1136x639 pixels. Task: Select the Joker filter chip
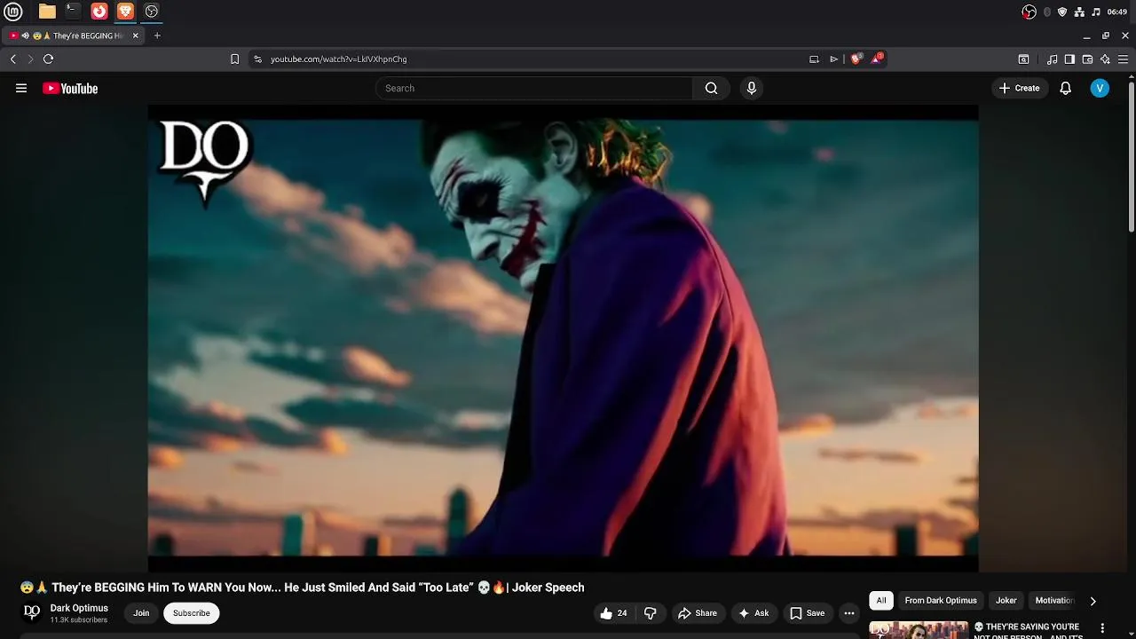[1006, 601]
